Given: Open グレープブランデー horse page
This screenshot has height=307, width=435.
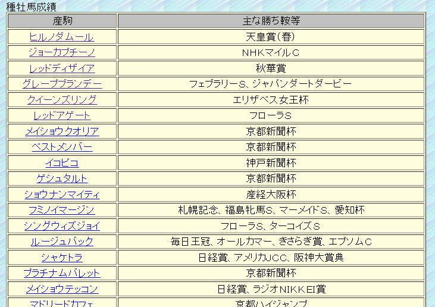Looking at the screenshot, I should 62,84.
